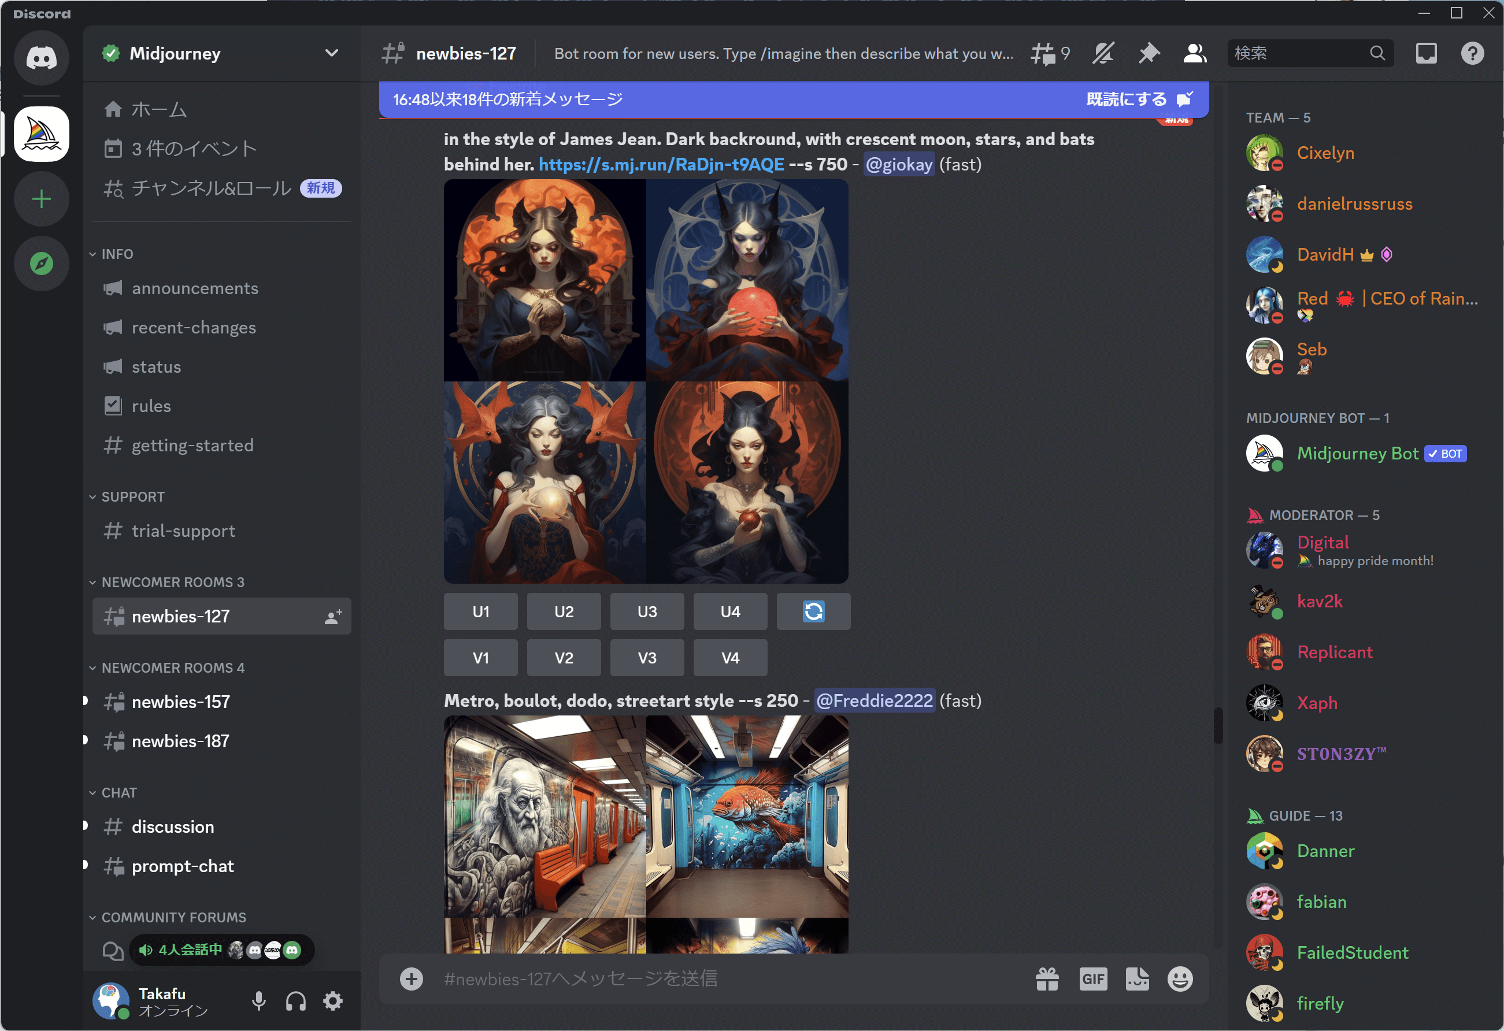Toggle headphone deafen in user panel

(296, 1000)
